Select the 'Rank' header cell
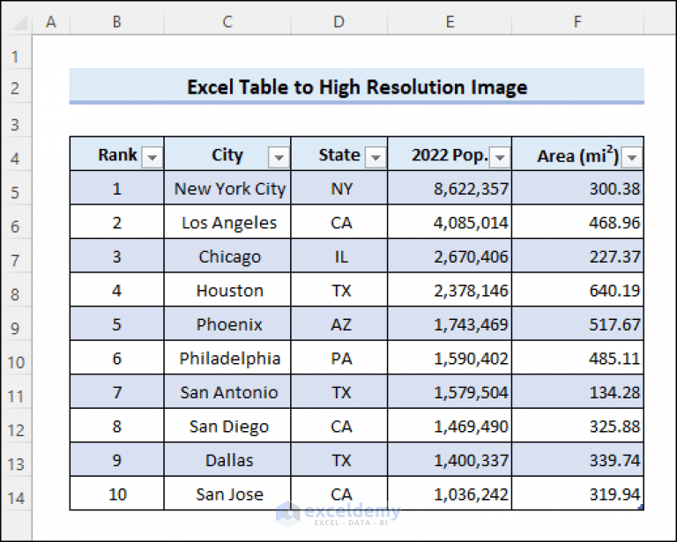This screenshot has height=542, width=677. pos(117,153)
